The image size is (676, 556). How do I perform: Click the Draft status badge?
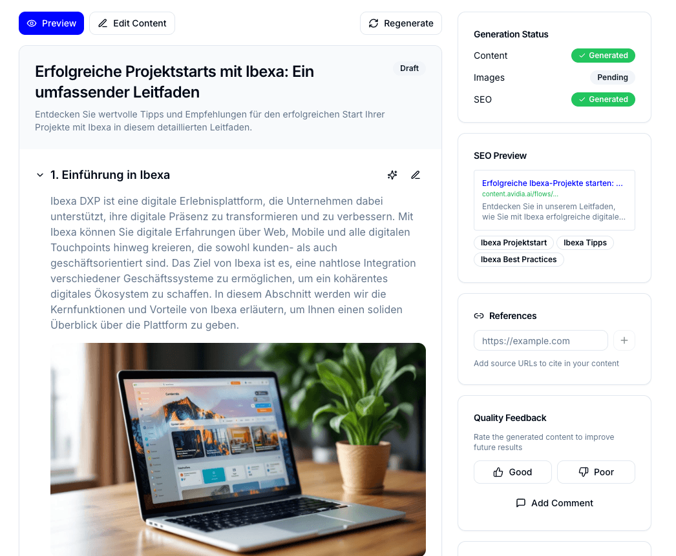coord(409,68)
